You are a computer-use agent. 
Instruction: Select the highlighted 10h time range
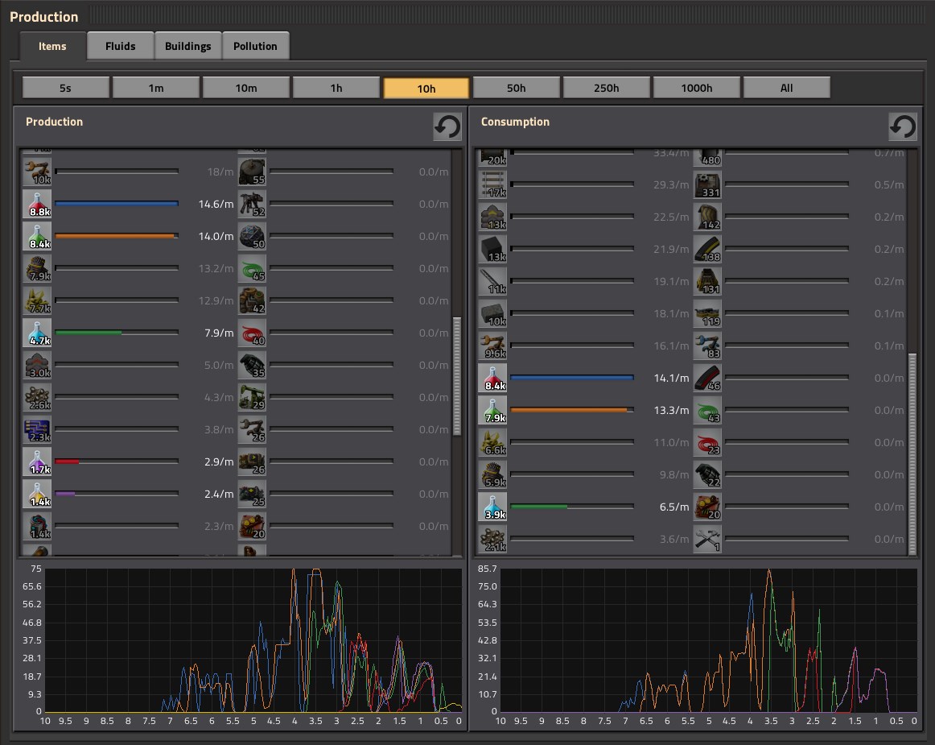click(x=426, y=89)
